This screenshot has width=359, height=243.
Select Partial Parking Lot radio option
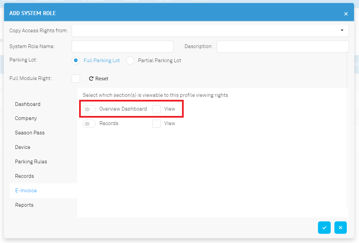point(130,60)
